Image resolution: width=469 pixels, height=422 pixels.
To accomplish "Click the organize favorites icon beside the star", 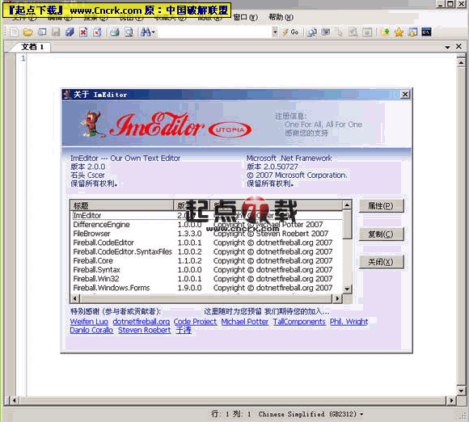I will click(x=412, y=32).
